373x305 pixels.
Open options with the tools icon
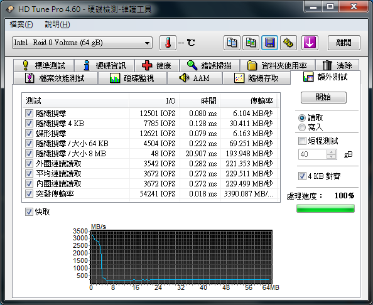pyautogui.click(x=288, y=43)
